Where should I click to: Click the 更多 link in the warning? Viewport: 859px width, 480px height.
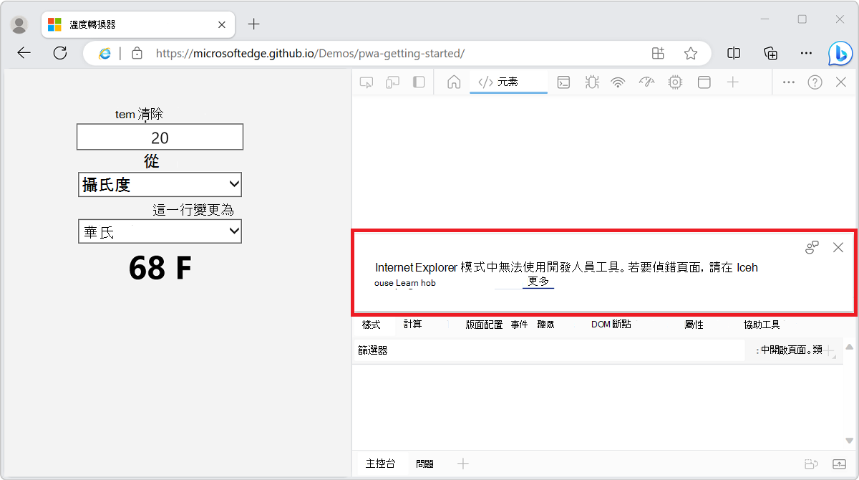coord(538,282)
